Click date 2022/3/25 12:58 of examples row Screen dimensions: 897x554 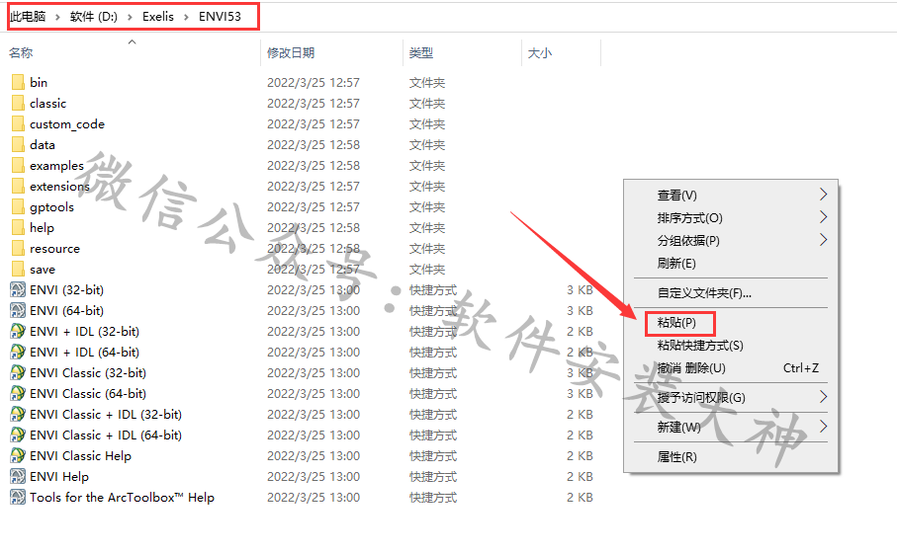pos(313,166)
